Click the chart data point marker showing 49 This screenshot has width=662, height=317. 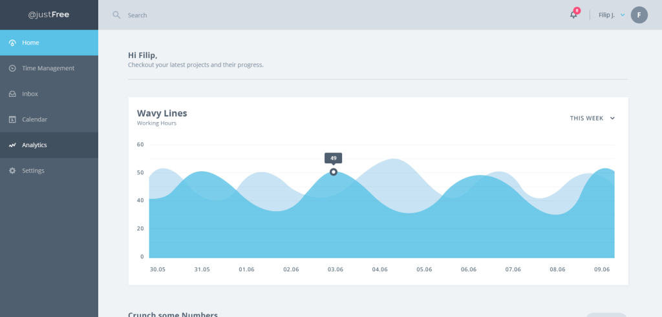tap(334, 172)
